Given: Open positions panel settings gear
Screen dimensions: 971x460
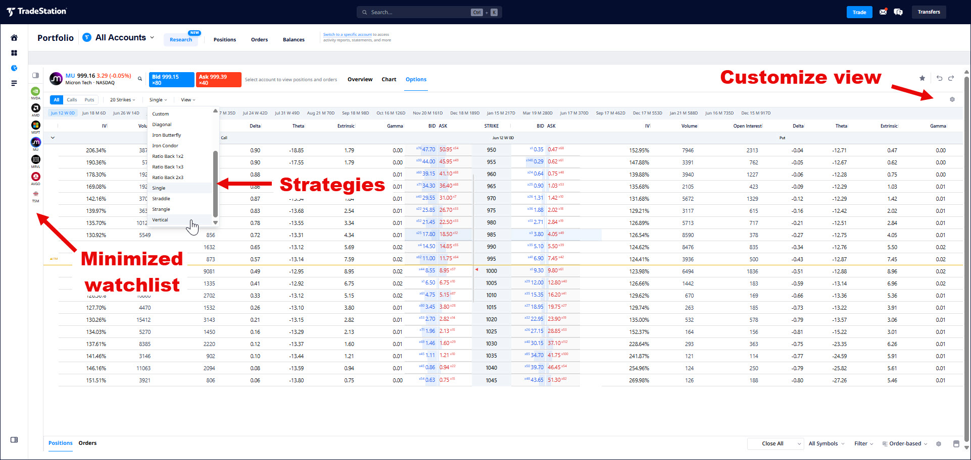Looking at the screenshot, I should 939,444.
